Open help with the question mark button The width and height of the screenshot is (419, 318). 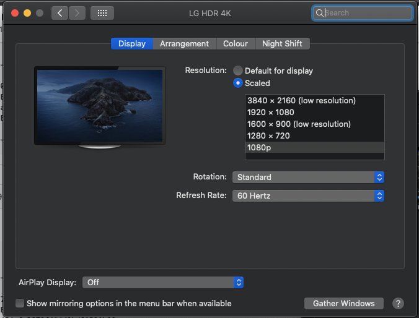(398, 303)
